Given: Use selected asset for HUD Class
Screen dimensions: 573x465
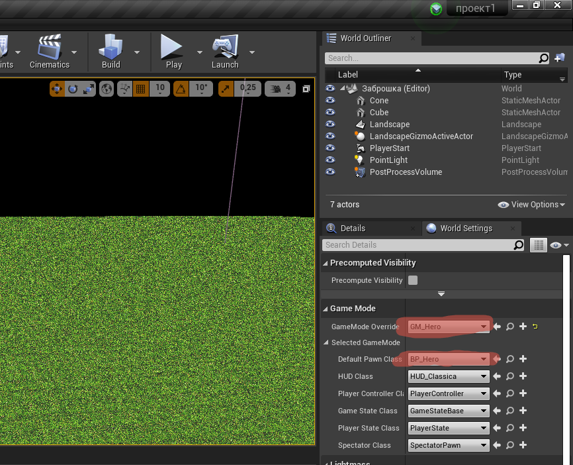Looking at the screenshot, I should point(497,376).
